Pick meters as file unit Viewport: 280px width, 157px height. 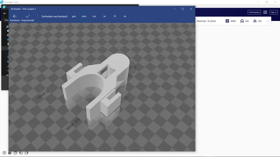[x=125, y=16]
